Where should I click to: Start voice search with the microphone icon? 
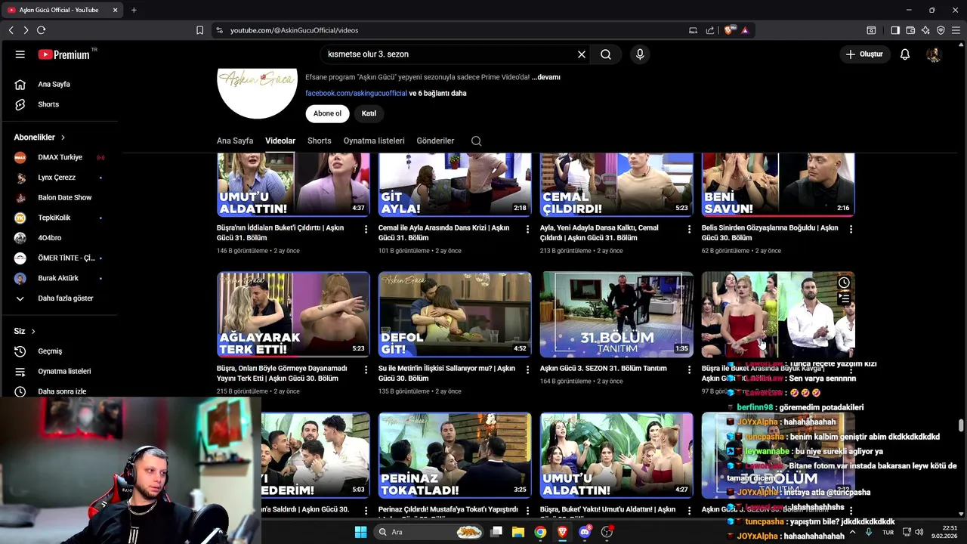point(640,54)
